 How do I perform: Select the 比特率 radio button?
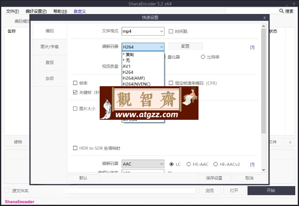pos(203,57)
